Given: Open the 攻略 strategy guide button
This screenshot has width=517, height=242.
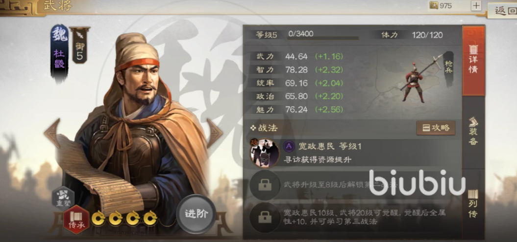Looking at the screenshot, I should coord(436,128).
